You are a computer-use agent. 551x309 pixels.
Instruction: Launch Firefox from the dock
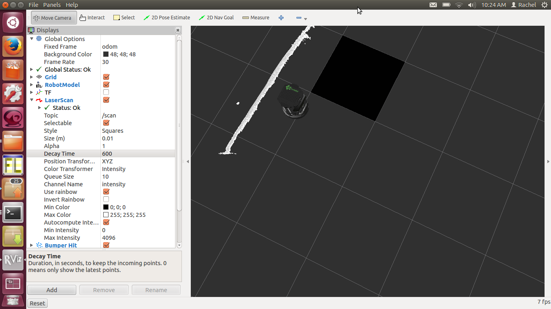point(13,46)
